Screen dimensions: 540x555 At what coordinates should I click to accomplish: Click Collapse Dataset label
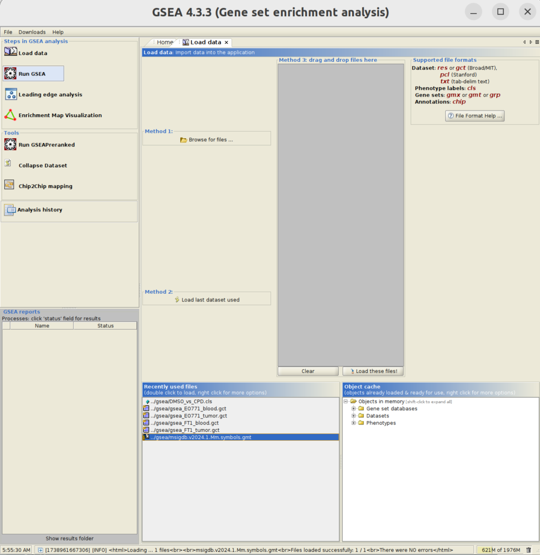tap(43, 165)
